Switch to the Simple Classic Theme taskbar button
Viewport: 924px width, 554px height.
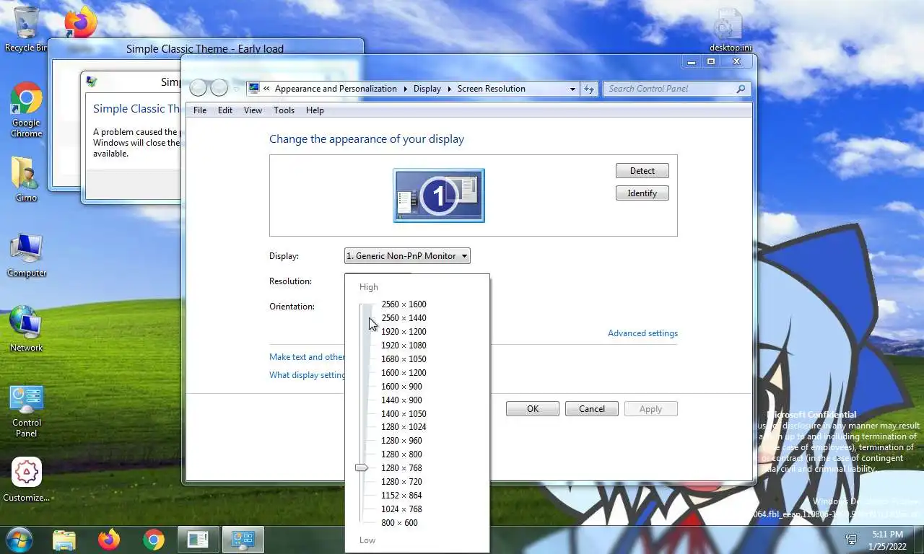pyautogui.click(x=198, y=540)
